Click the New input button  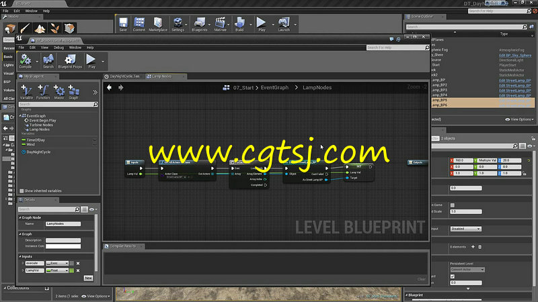(88, 278)
